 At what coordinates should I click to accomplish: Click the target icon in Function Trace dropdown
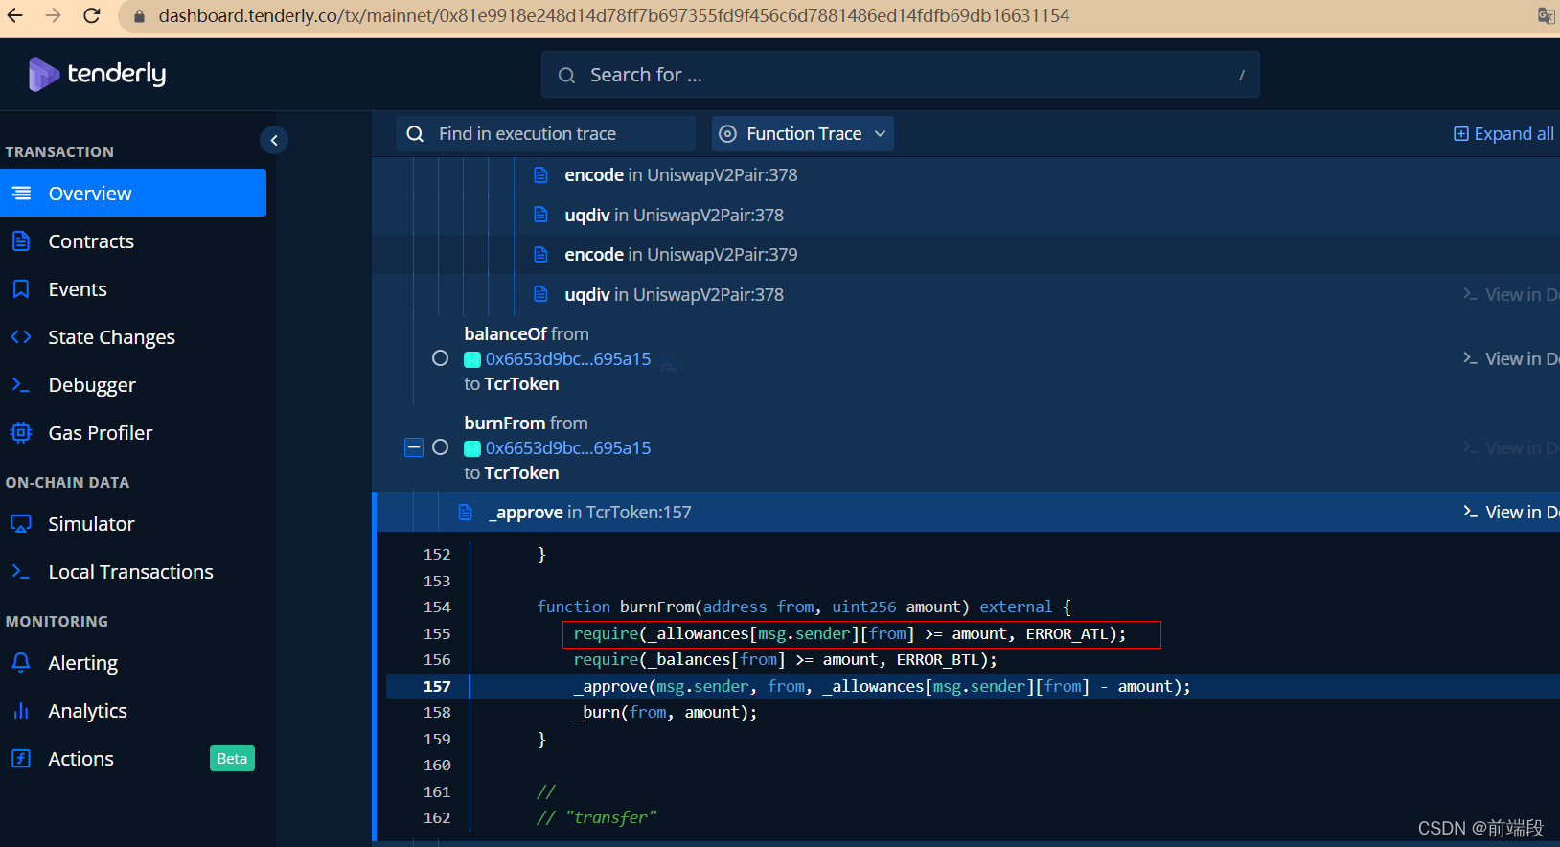pyautogui.click(x=727, y=134)
